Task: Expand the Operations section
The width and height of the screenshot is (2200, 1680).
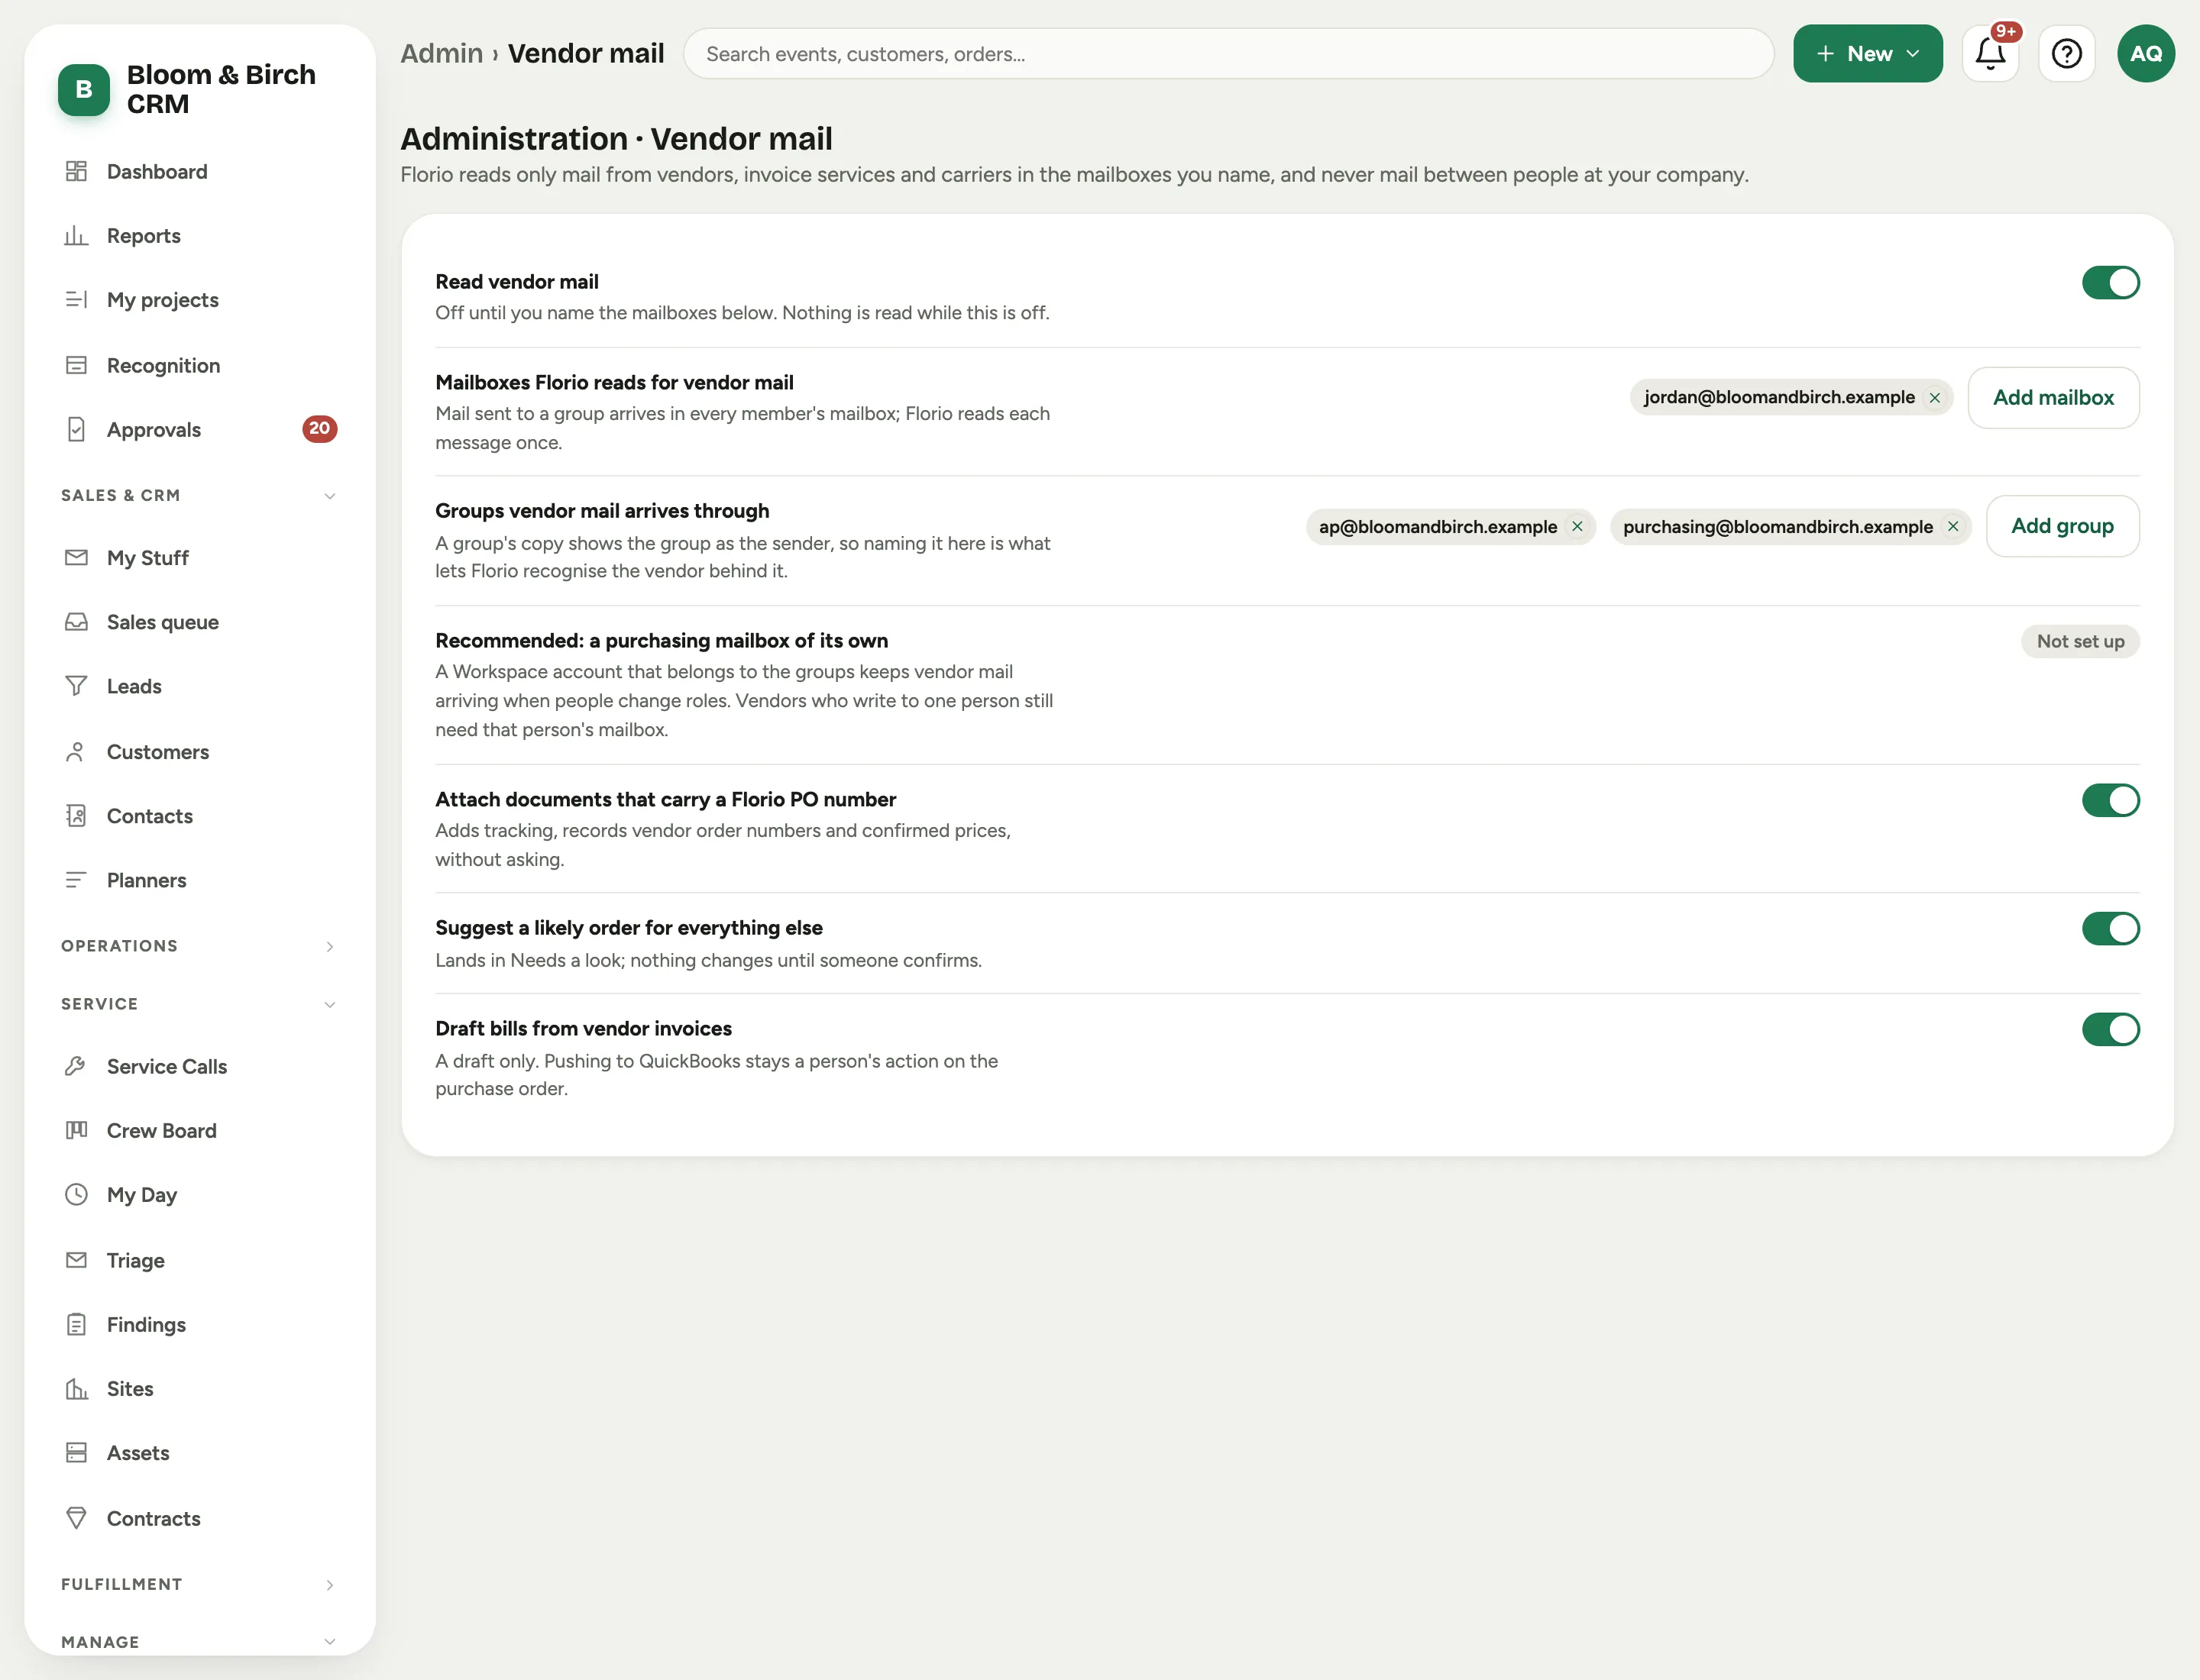Action: (x=199, y=946)
